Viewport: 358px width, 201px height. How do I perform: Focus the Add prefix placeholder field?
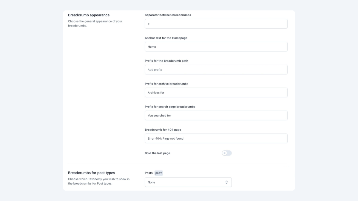216,69
